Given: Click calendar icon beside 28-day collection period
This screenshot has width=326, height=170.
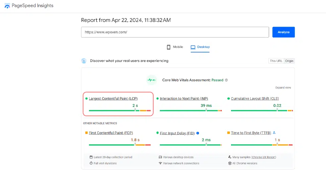Looking at the screenshot, I should [x=91, y=157].
